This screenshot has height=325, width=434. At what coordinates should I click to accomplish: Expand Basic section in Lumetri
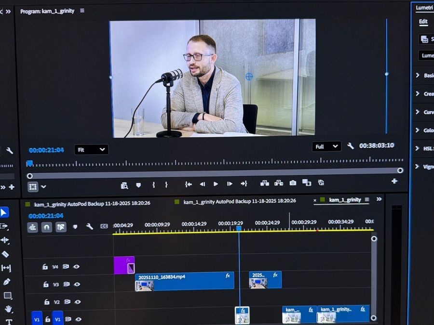418,75
